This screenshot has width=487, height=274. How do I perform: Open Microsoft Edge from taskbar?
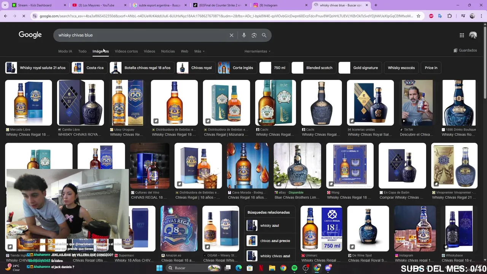tap(239, 268)
